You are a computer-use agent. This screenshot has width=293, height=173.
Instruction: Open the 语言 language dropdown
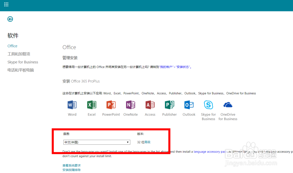(97, 142)
